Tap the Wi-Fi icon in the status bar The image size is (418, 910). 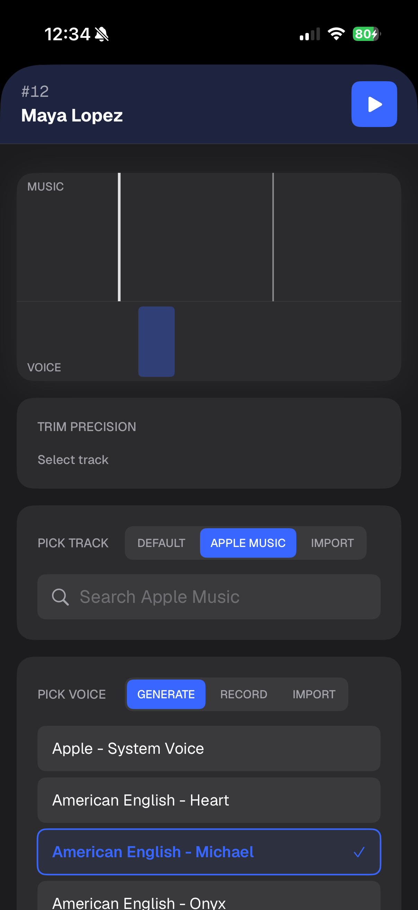pos(336,34)
